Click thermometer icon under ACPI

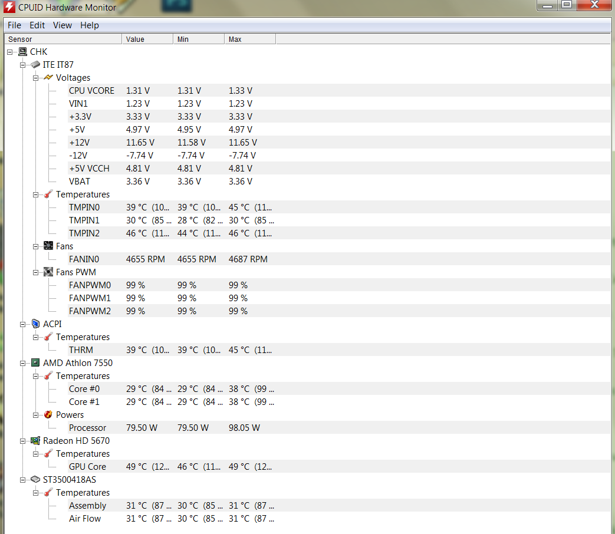pyautogui.click(x=48, y=337)
